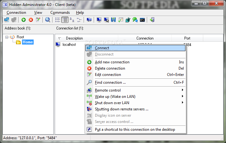Screen dimensions: 226x143
Task: Click the status bar address text
Action: (30, 138)
